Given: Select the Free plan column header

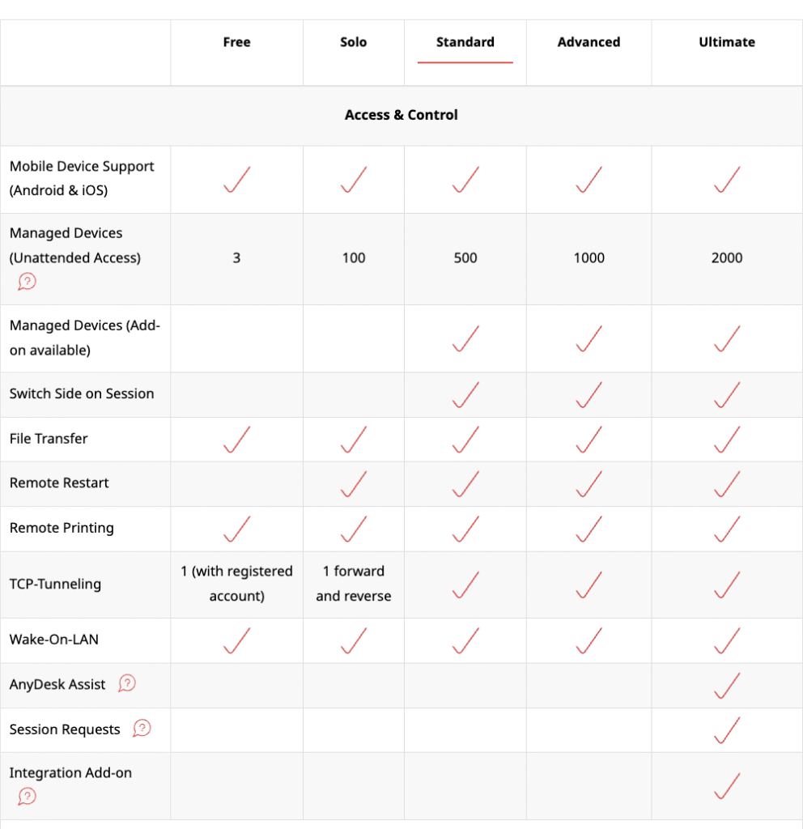Looking at the screenshot, I should 236,42.
